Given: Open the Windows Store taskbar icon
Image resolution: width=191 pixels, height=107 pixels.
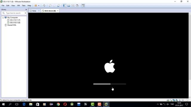Looking at the screenshot, I should click(x=38, y=104).
